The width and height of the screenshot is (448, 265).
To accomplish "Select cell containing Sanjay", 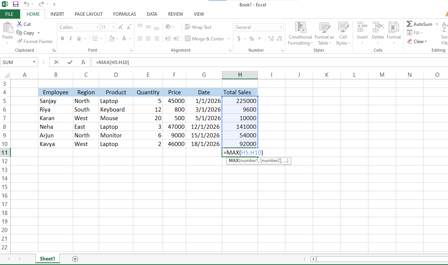I will [55, 101].
